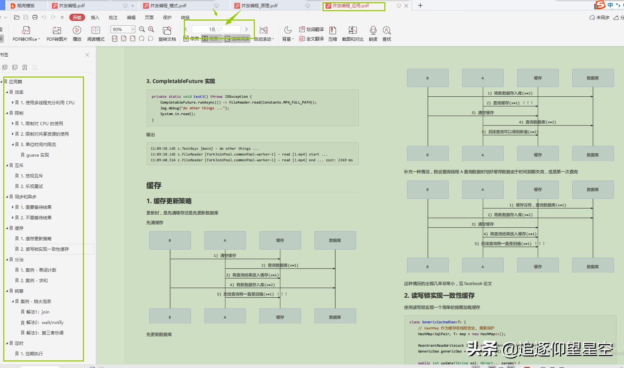Click the page number field showing 18/27

pos(216,29)
